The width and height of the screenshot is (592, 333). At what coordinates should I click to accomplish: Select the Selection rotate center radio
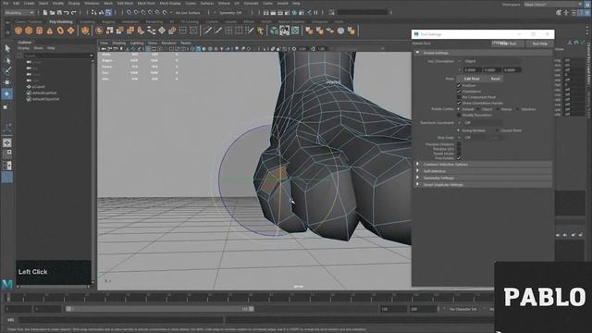pos(518,109)
